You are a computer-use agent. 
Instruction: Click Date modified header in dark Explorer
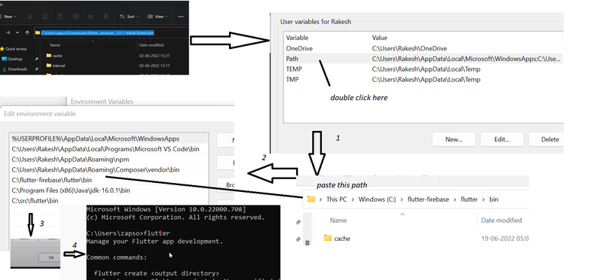click(152, 45)
